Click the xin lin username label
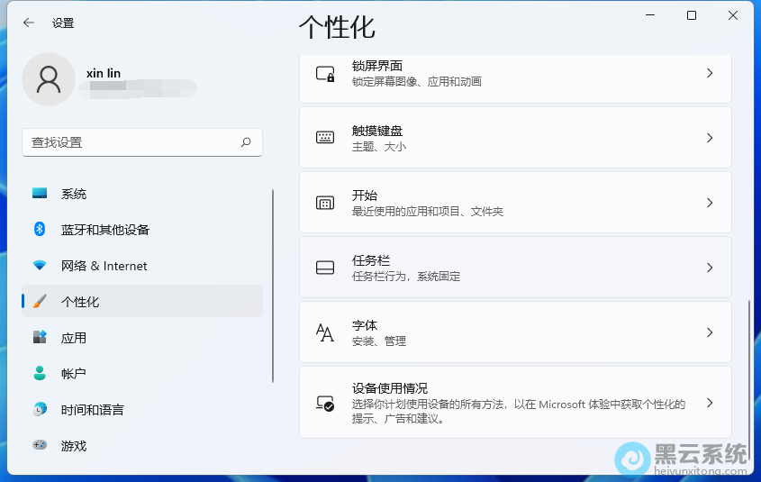Image resolution: width=761 pixels, height=482 pixels. (x=104, y=73)
